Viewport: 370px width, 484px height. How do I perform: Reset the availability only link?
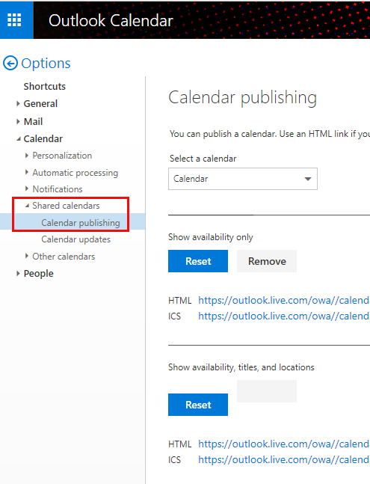point(198,261)
